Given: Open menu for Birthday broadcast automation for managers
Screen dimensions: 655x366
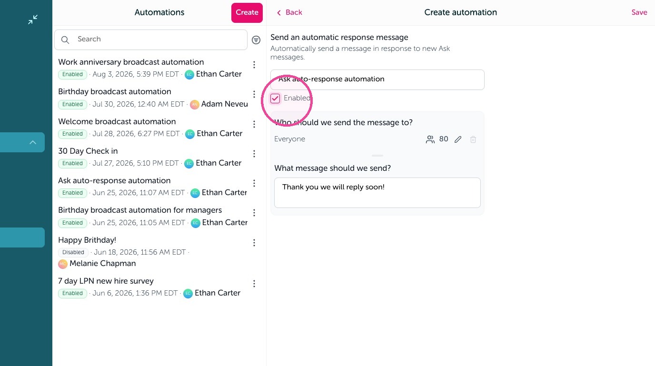Looking at the screenshot, I should (x=254, y=213).
